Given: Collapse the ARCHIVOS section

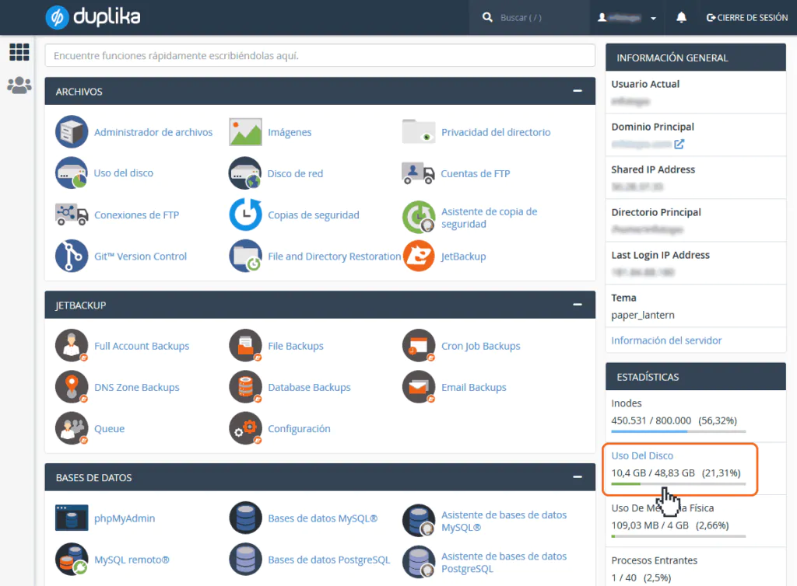Looking at the screenshot, I should coord(577,91).
